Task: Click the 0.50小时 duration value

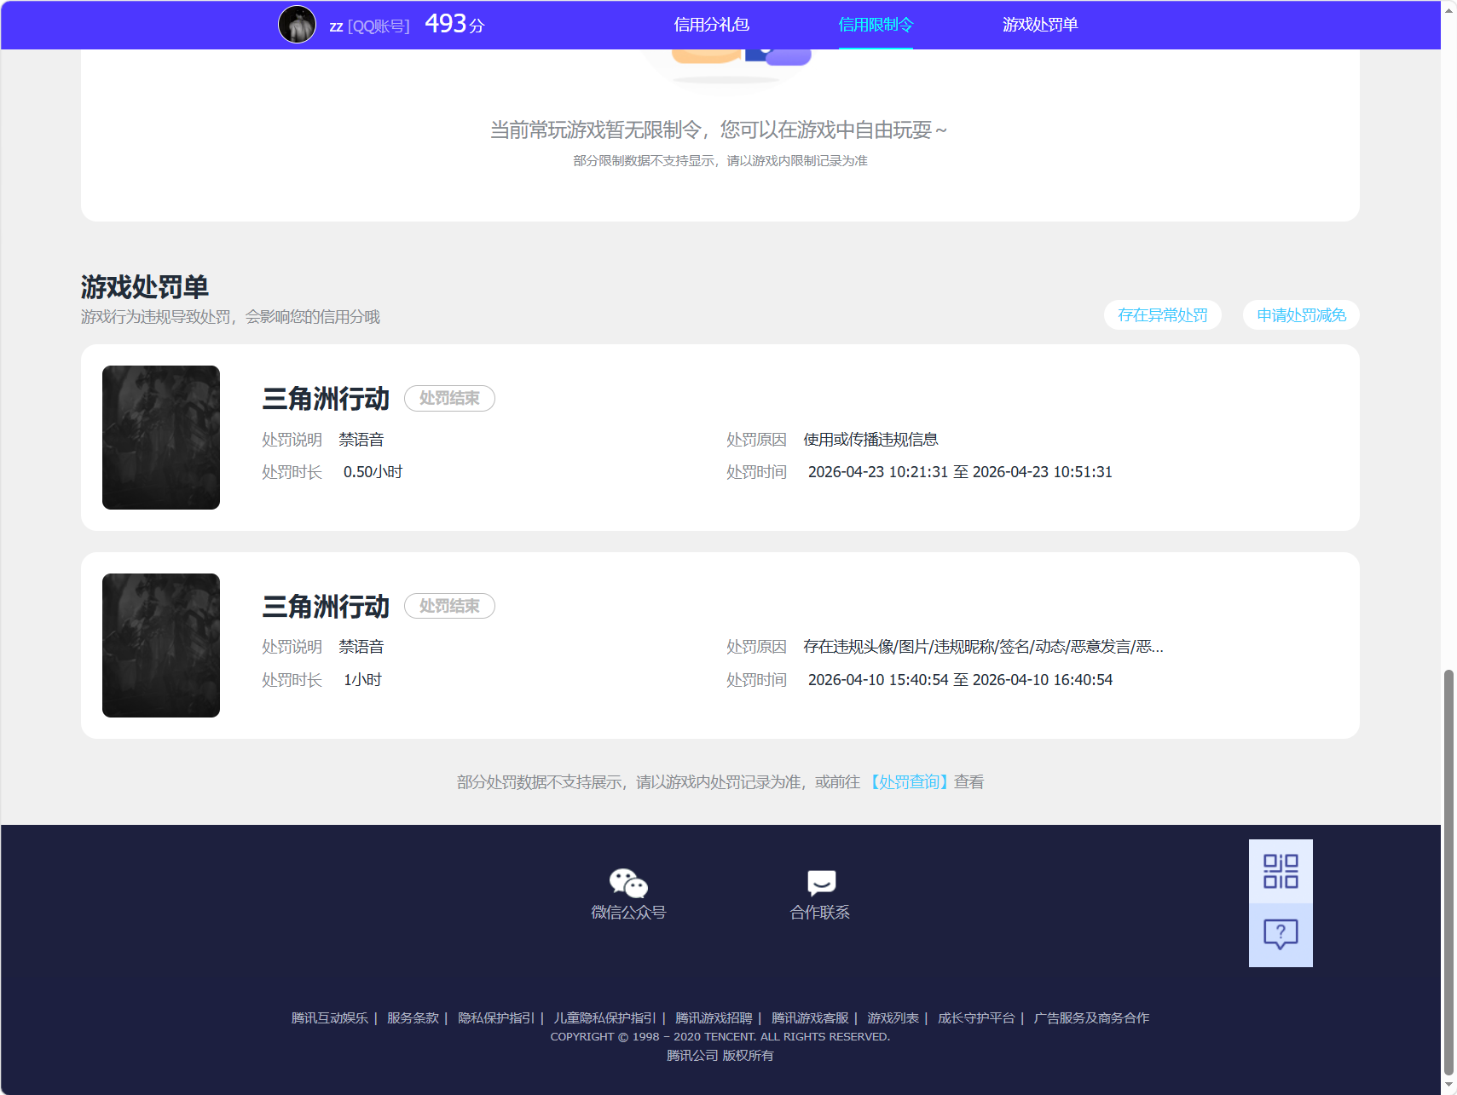Action: point(373,472)
